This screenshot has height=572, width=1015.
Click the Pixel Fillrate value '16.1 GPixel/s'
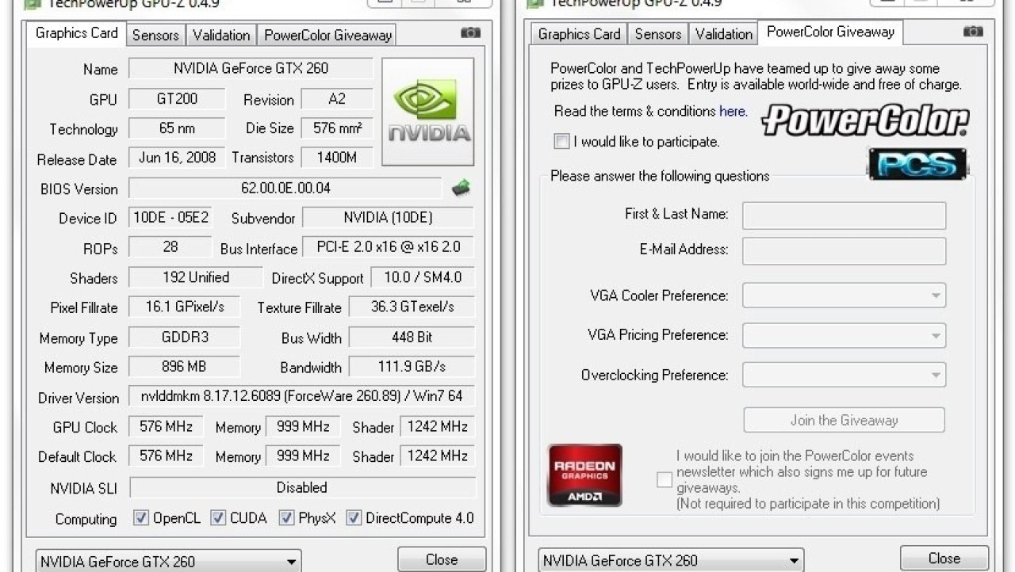tap(184, 307)
